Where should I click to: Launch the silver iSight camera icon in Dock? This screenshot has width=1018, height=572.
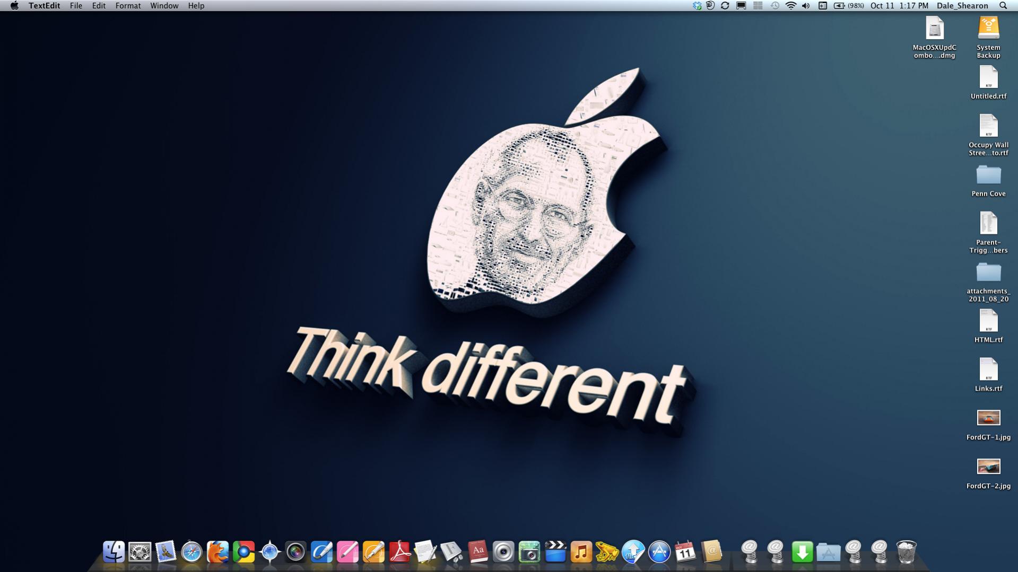pos(503,552)
